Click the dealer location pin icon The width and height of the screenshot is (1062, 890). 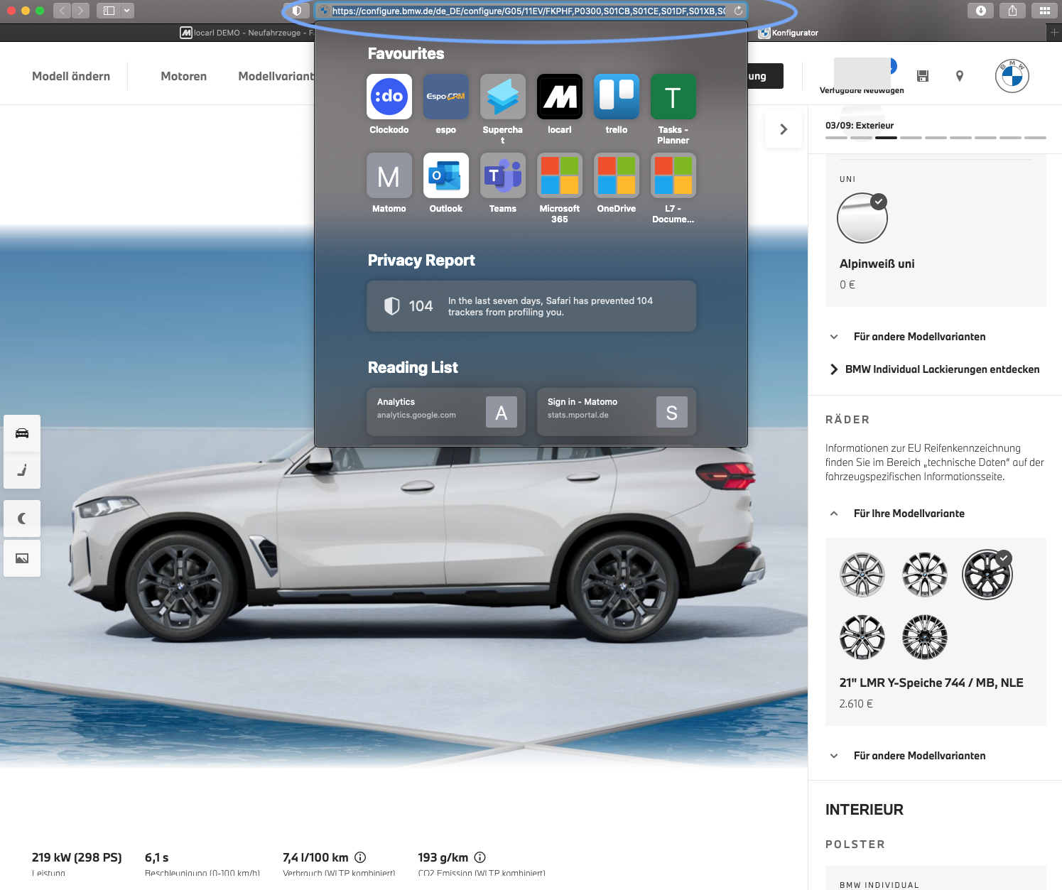tap(959, 76)
